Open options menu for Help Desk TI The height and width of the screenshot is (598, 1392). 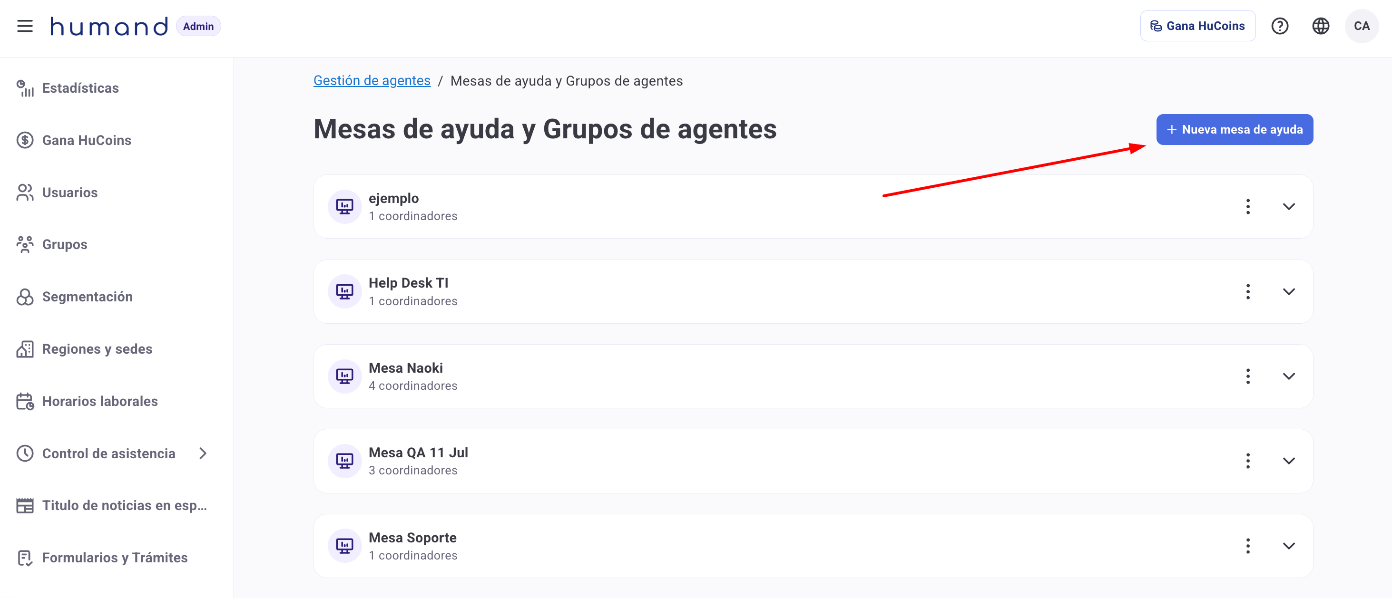pyautogui.click(x=1248, y=291)
